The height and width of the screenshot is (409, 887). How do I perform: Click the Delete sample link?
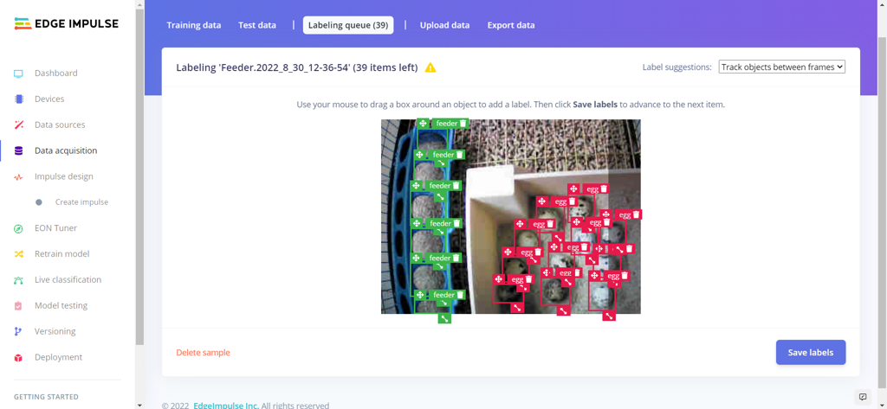click(203, 353)
